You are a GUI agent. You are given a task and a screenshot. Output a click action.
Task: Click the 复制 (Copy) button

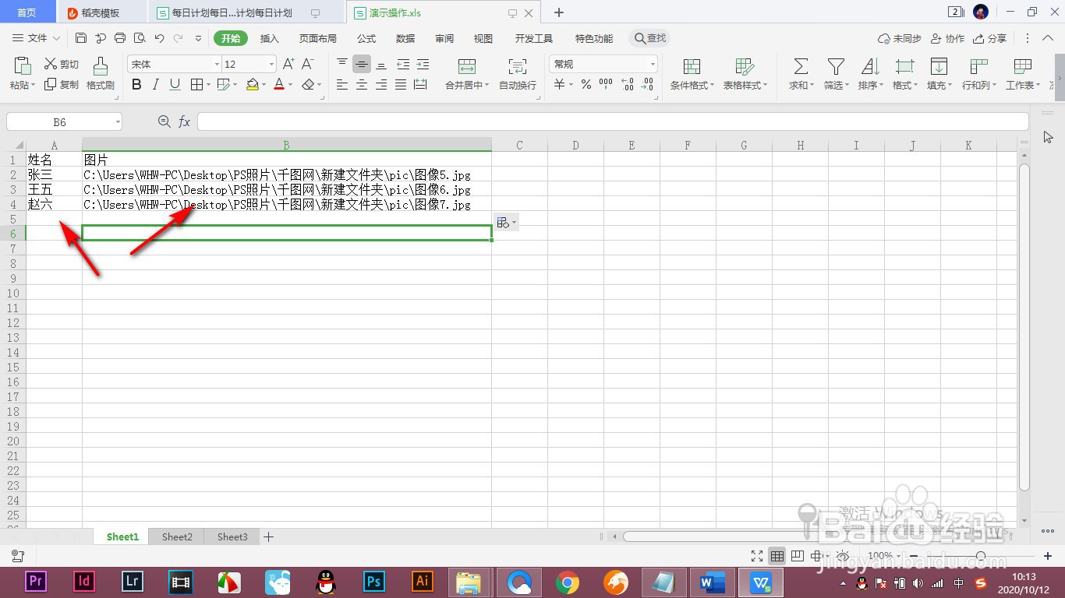pyautogui.click(x=61, y=85)
